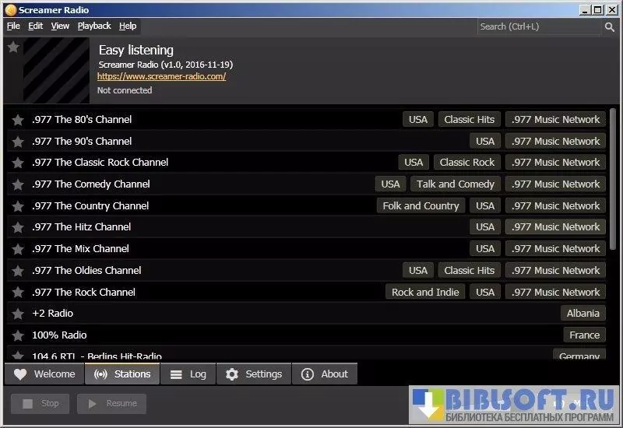
Task: Click the info icon on About tab
Action: click(x=308, y=374)
